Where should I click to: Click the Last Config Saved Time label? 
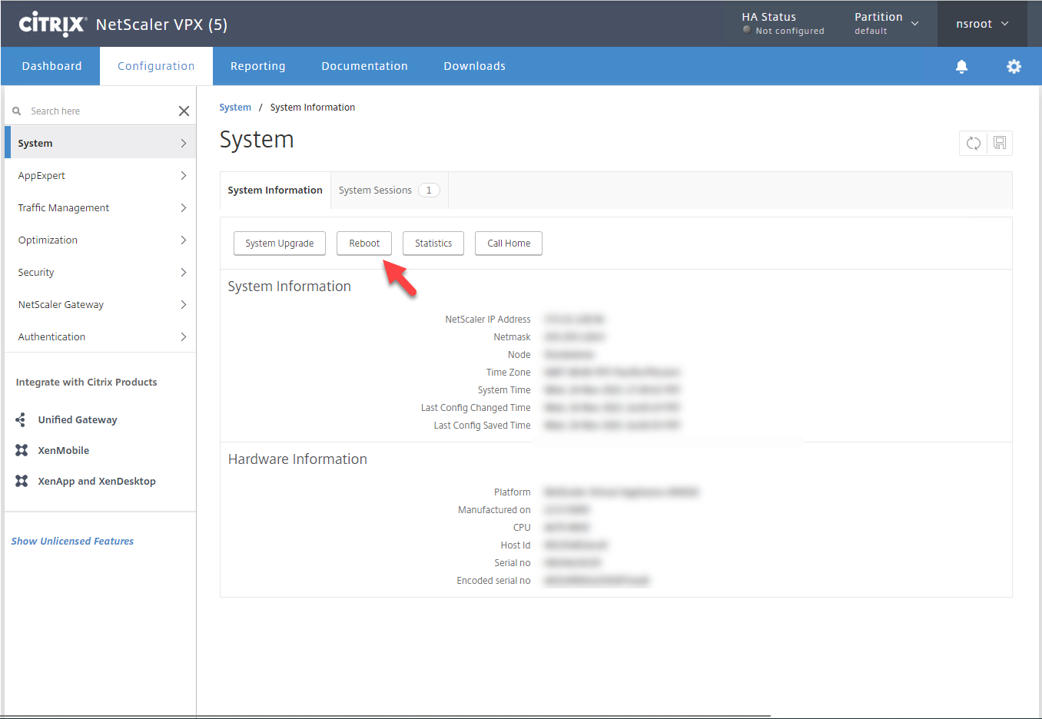[x=482, y=426]
